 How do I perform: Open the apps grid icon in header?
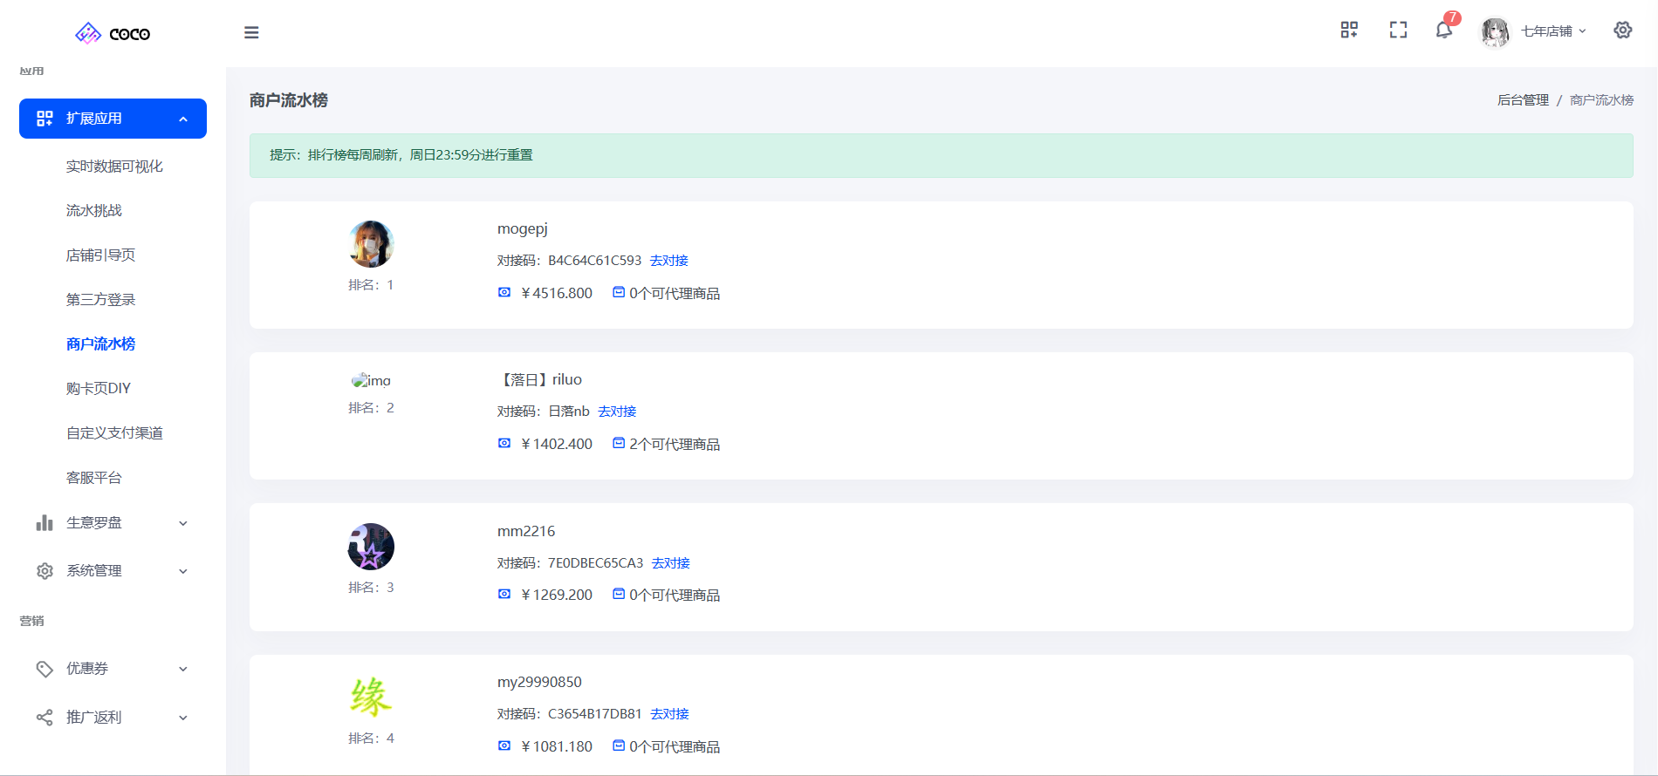pos(1349,31)
